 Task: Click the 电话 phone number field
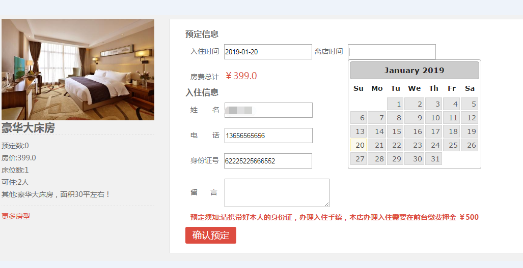point(268,136)
